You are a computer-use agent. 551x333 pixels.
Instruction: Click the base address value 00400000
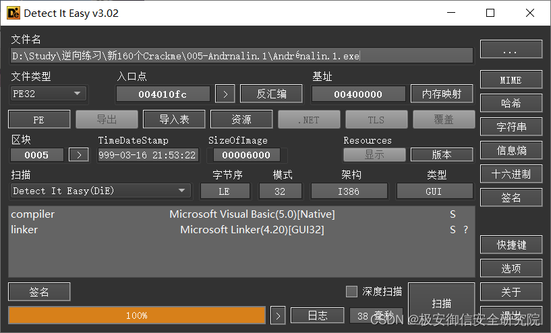point(358,94)
